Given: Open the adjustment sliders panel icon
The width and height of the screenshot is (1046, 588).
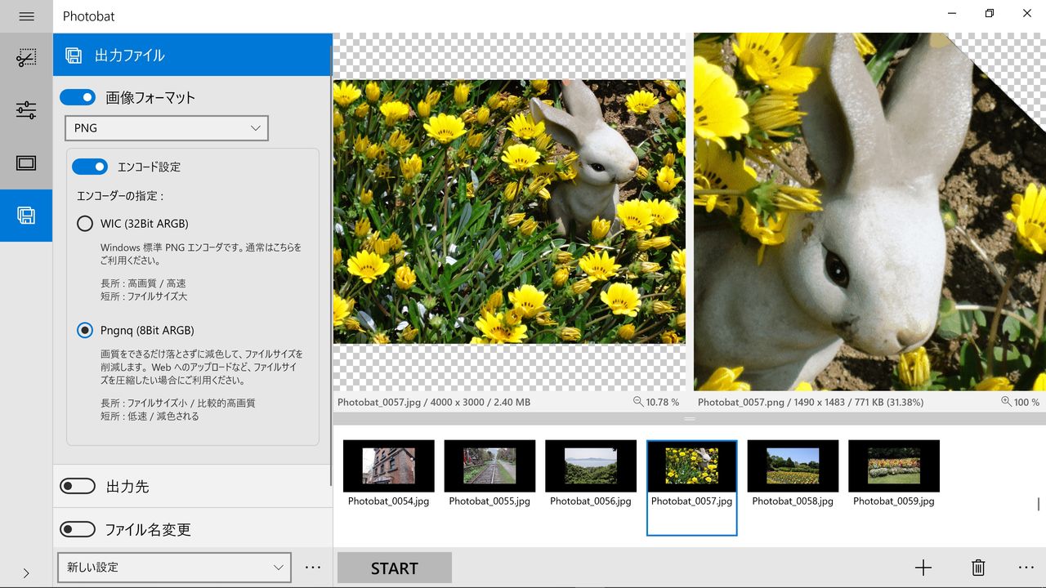Looking at the screenshot, I should pyautogui.click(x=26, y=110).
